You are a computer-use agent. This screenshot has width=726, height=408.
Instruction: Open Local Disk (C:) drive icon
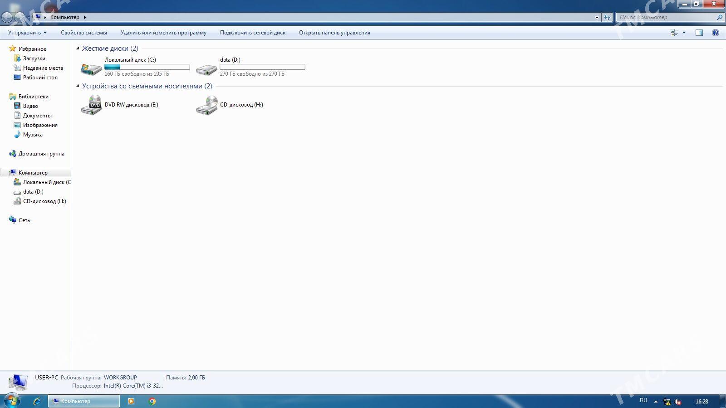(x=91, y=68)
